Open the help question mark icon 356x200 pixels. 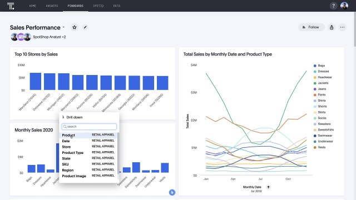tap(333, 6)
